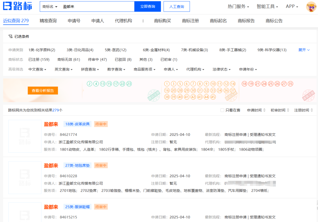
Task: Select the red class circle numbered 27
Action: (284, 84)
